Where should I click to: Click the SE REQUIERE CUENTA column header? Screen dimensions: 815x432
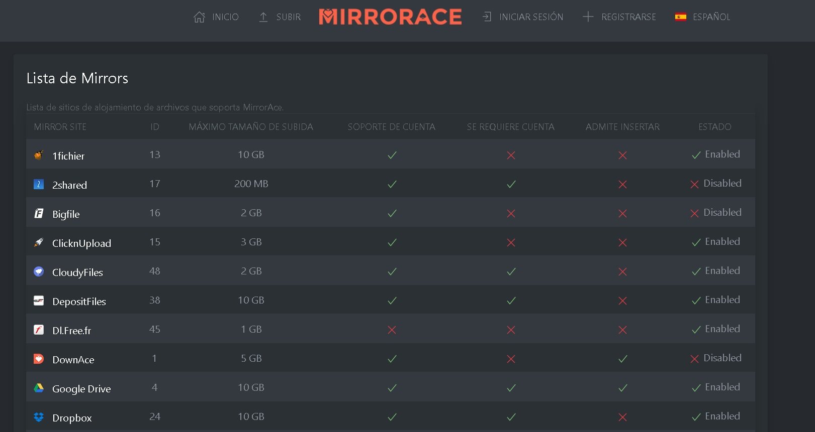click(x=511, y=127)
